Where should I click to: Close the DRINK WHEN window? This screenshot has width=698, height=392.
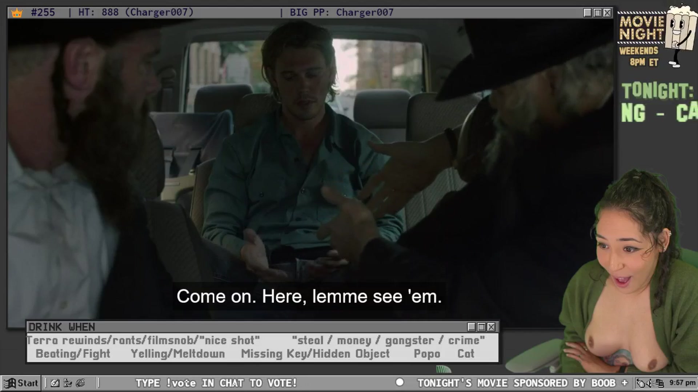pyautogui.click(x=491, y=327)
